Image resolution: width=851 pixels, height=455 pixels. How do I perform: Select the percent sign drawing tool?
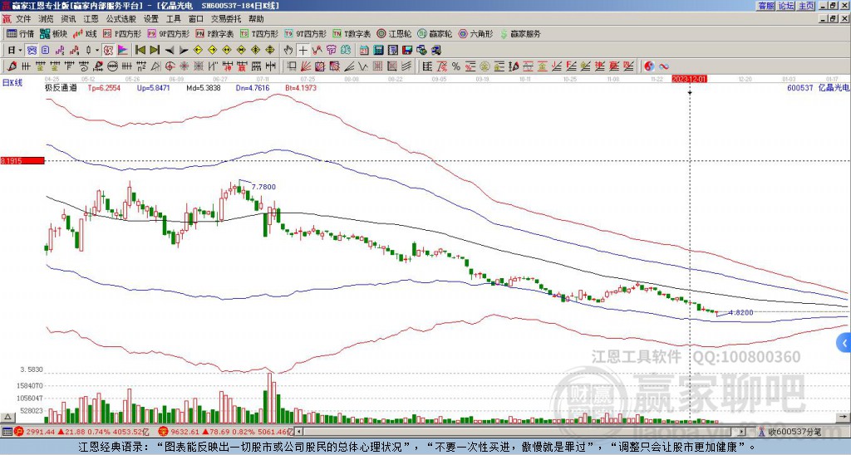(x=456, y=66)
